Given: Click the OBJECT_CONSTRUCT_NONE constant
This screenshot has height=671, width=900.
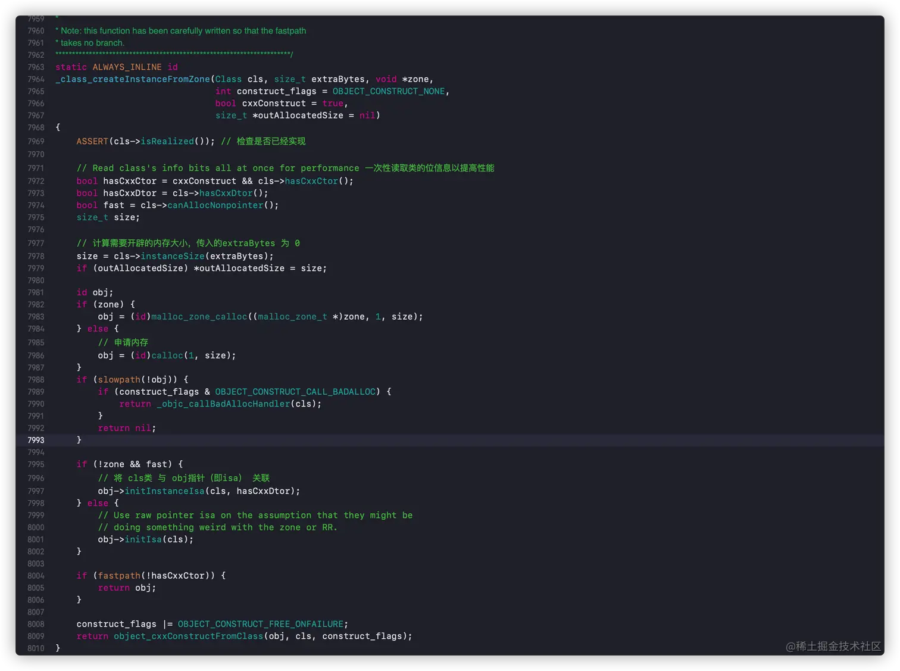Looking at the screenshot, I should 389,91.
